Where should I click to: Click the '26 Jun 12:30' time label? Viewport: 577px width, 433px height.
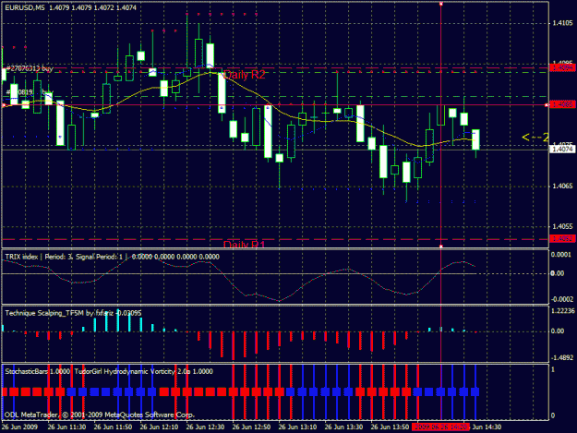pyautogui.click(x=205, y=427)
